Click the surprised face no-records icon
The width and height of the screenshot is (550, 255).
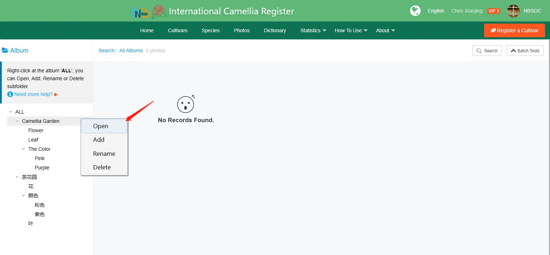coord(186,104)
